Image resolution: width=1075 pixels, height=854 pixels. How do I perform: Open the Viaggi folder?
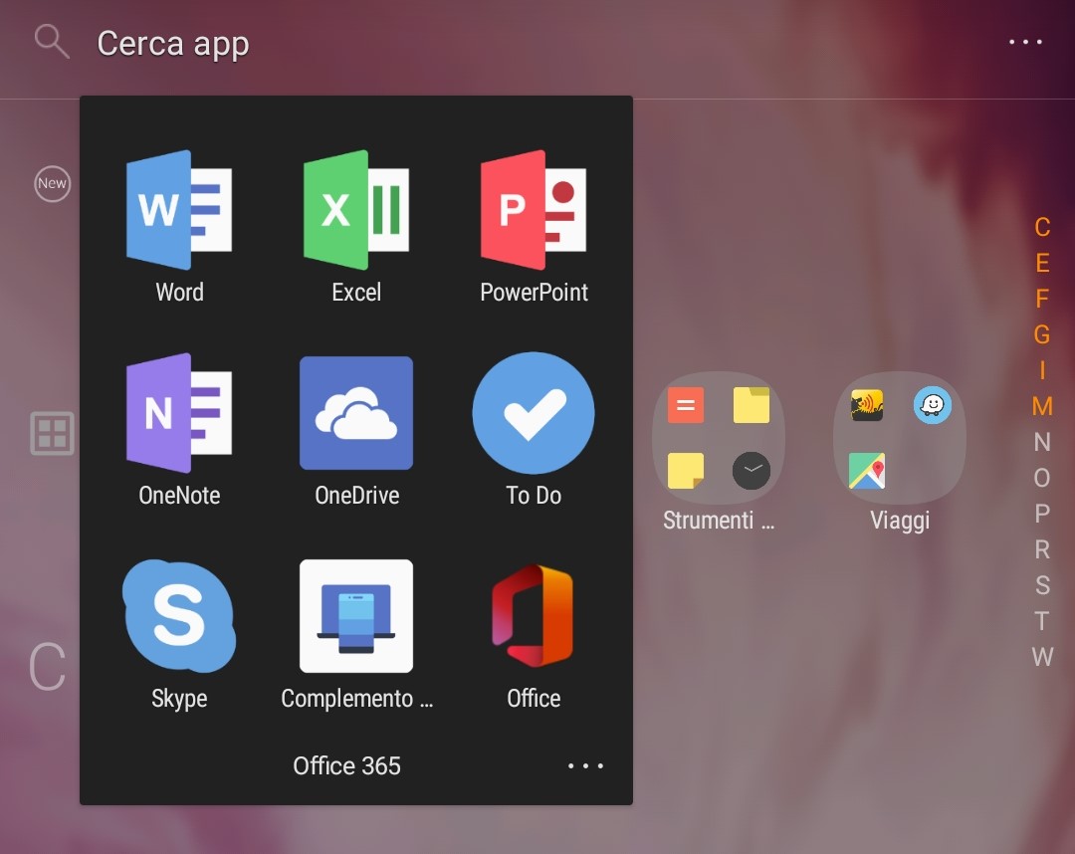point(900,452)
